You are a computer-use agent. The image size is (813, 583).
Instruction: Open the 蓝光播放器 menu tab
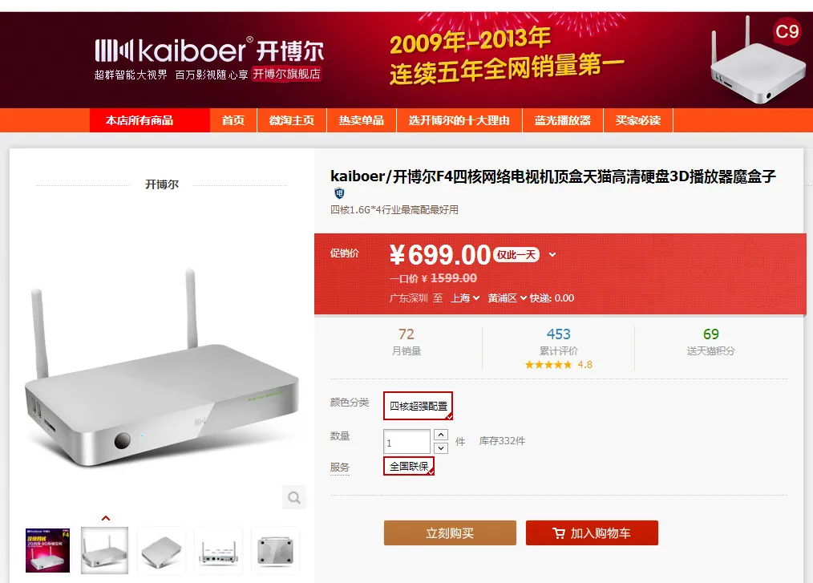pos(563,120)
